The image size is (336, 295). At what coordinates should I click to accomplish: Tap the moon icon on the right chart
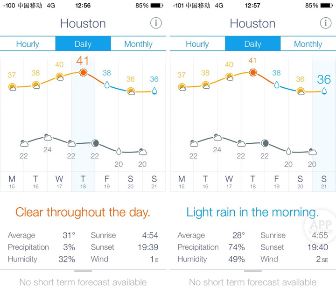click(x=265, y=143)
